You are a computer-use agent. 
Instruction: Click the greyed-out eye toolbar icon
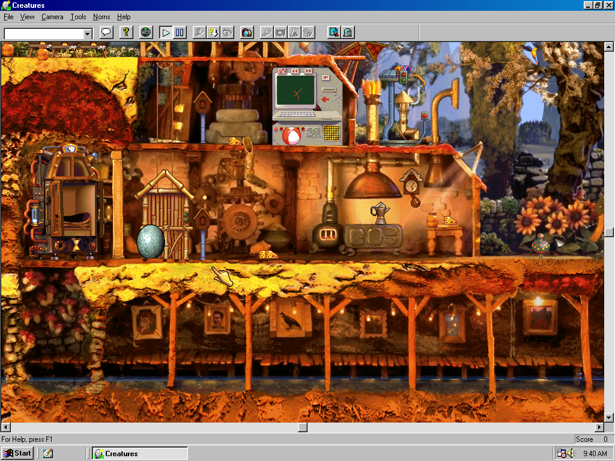(227, 32)
